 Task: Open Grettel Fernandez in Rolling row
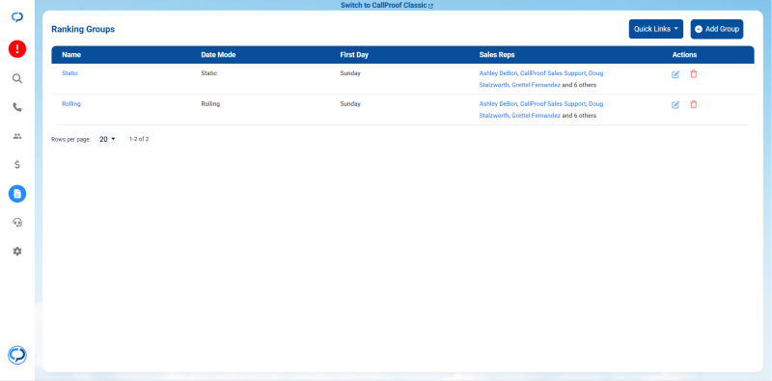point(536,116)
